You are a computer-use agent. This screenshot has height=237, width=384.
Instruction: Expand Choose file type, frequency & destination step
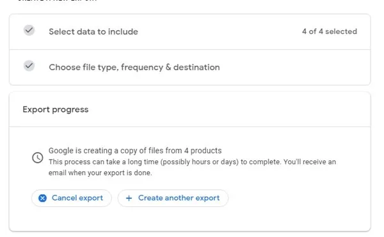(x=190, y=68)
